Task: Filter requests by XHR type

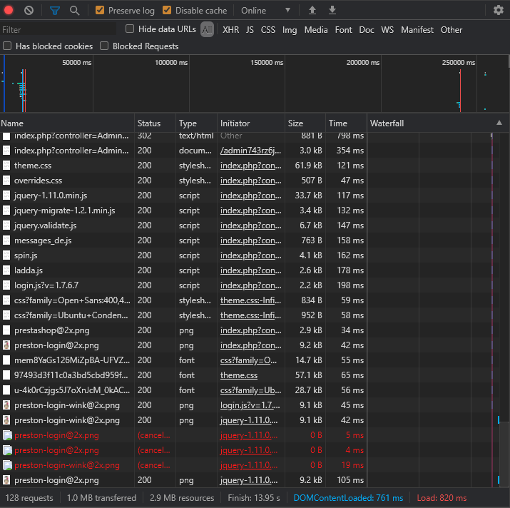Action: 230,30
